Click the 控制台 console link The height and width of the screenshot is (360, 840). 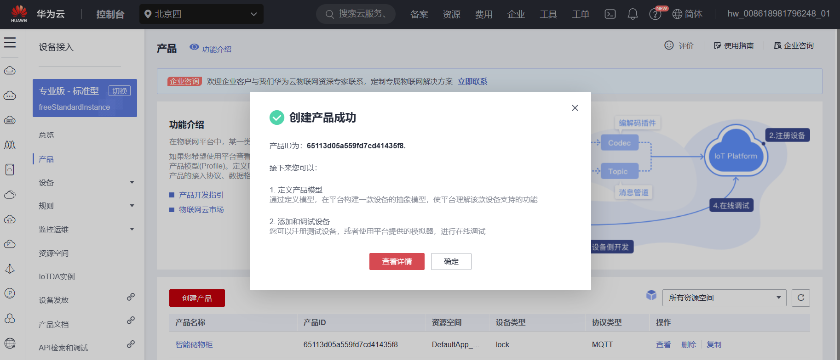click(x=110, y=14)
